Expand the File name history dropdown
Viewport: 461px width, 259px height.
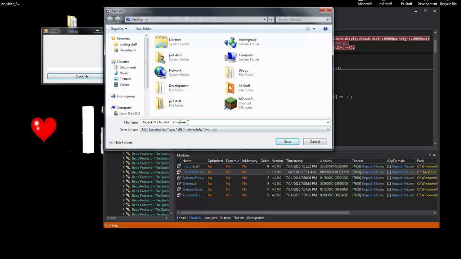328,122
